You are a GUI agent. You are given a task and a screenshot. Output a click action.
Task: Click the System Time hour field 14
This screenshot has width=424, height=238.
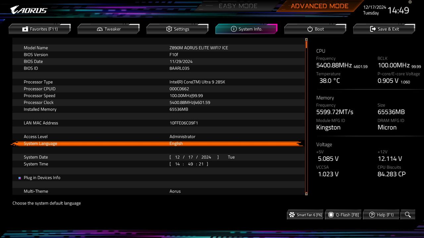tap(178, 164)
